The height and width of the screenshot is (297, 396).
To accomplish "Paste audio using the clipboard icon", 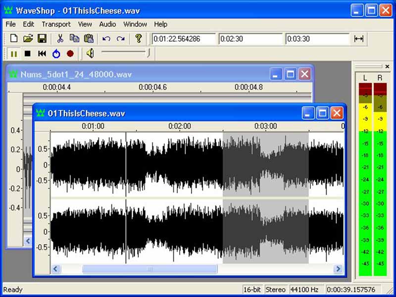I will click(x=89, y=39).
